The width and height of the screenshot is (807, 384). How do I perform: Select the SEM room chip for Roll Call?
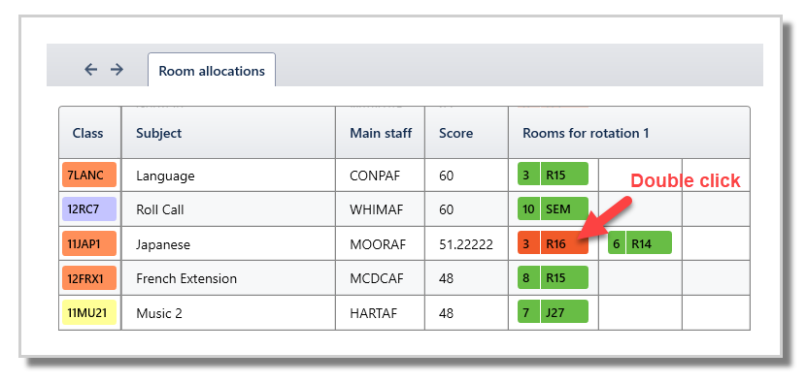[x=553, y=209]
